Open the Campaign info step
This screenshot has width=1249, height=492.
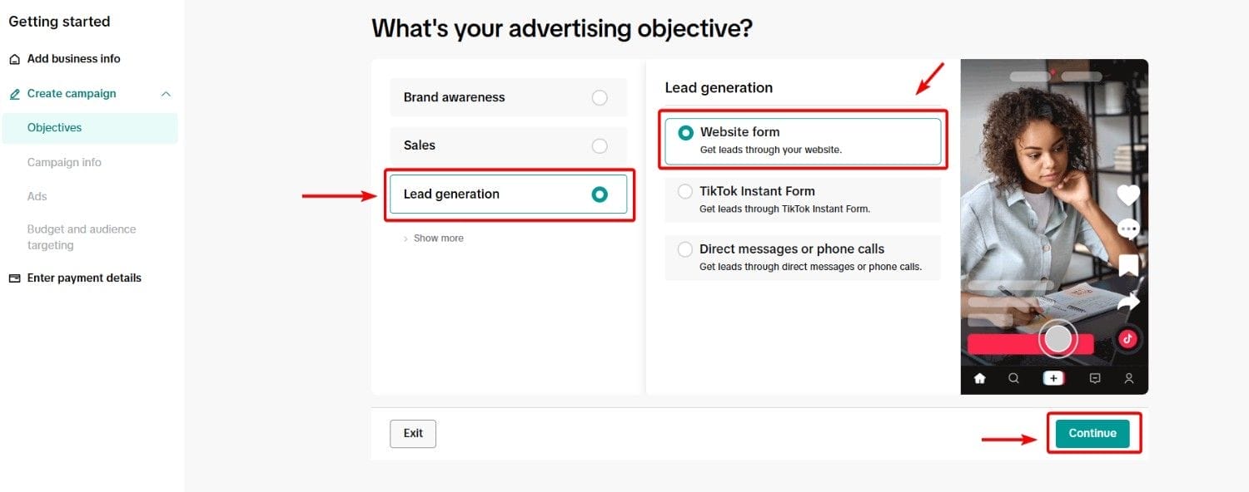(65, 162)
